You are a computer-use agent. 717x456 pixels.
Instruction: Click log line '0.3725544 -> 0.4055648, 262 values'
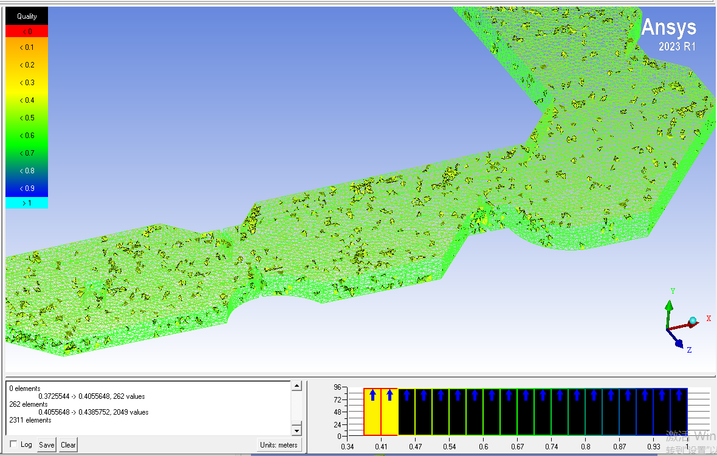coord(92,396)
